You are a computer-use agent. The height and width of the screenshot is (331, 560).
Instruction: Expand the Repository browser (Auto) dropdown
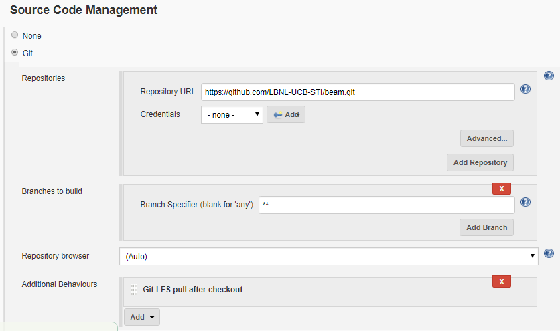[329, 257]
